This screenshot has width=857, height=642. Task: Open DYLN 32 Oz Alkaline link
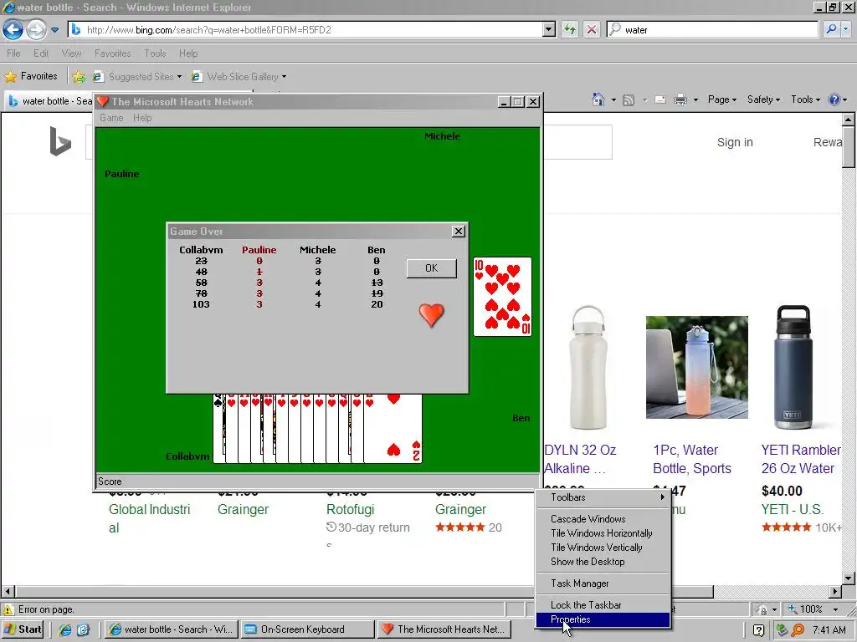coord(580,459)
